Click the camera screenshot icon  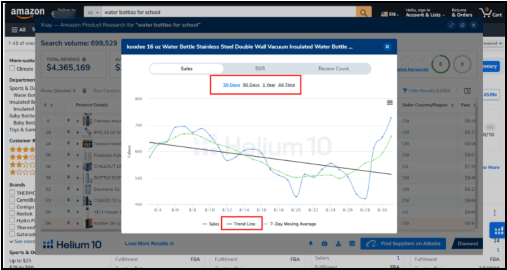(x=324, y=243)
